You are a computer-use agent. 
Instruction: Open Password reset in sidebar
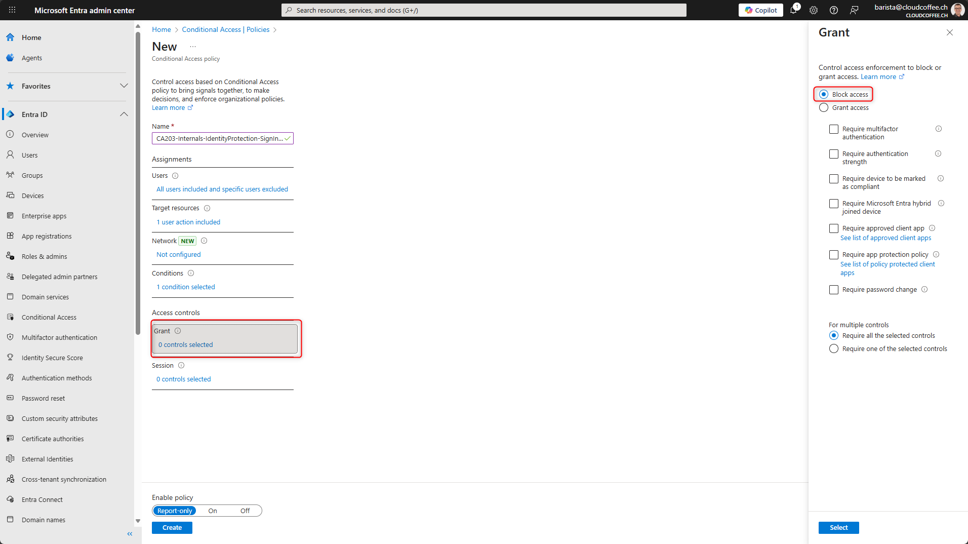pos(43,398)
